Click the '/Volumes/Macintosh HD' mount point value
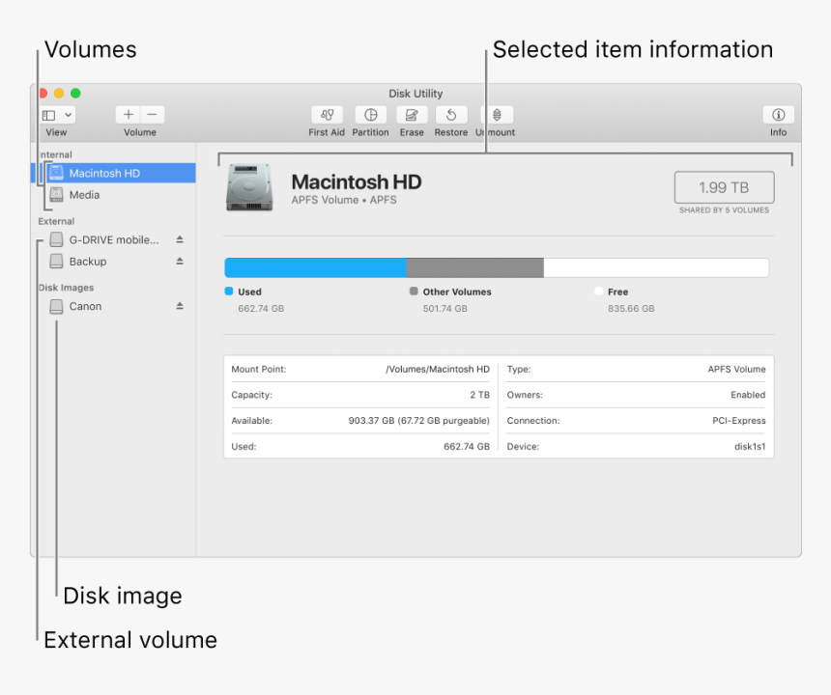This screenshot has width=831, height=695. pos(438,369)
